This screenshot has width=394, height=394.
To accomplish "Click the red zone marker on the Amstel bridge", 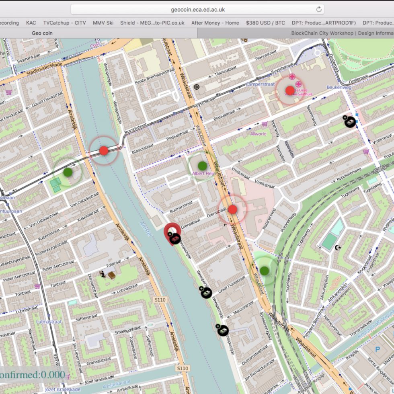I will pos(104,151).
